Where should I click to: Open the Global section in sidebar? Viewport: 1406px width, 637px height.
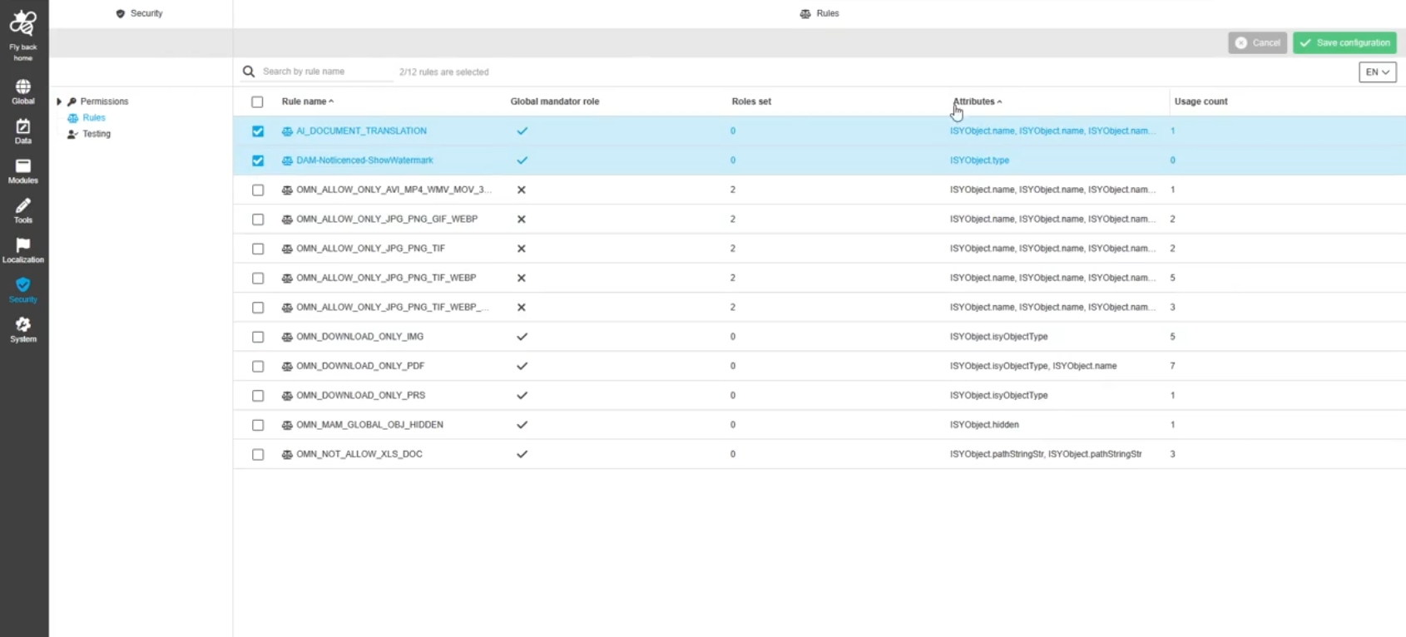pyautogui.click(x=23, y=87)
